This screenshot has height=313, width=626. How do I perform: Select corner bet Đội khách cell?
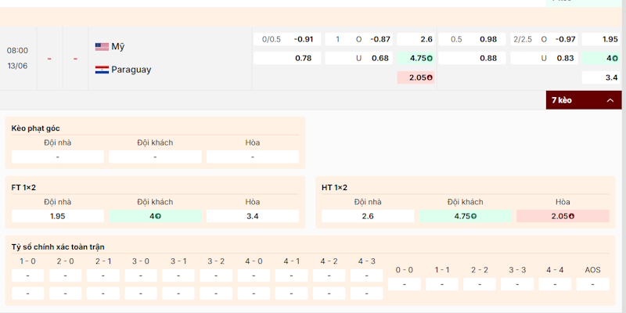coord(155,157)
